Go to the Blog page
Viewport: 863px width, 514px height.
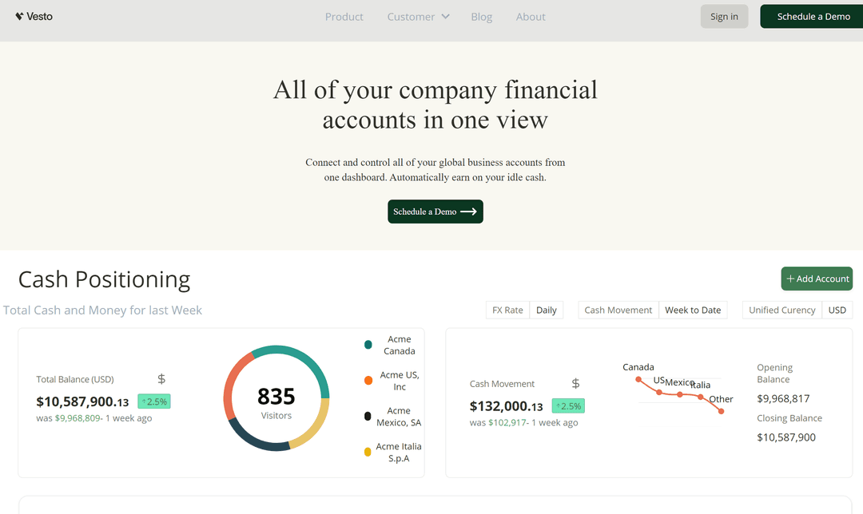(482, 17)
